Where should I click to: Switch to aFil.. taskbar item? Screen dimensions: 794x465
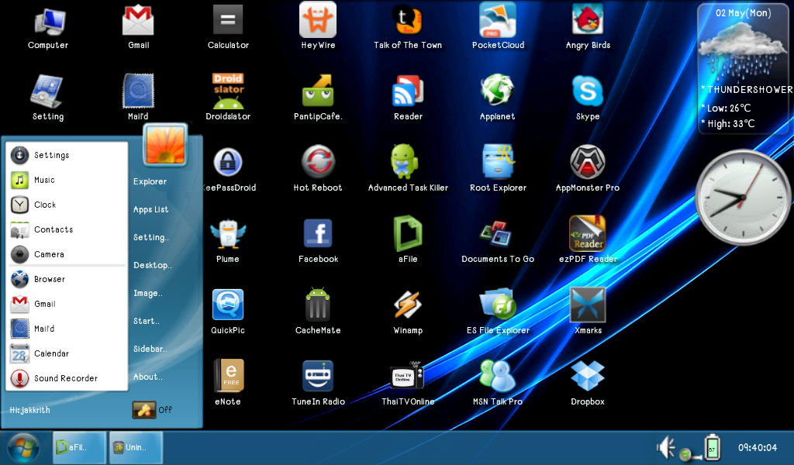(80, 447)
